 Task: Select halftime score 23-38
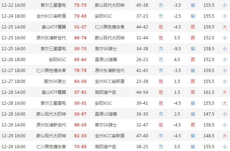click(x=142, y=81)
